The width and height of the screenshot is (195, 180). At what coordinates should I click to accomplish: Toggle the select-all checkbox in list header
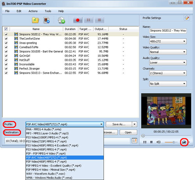pos(6,29)
